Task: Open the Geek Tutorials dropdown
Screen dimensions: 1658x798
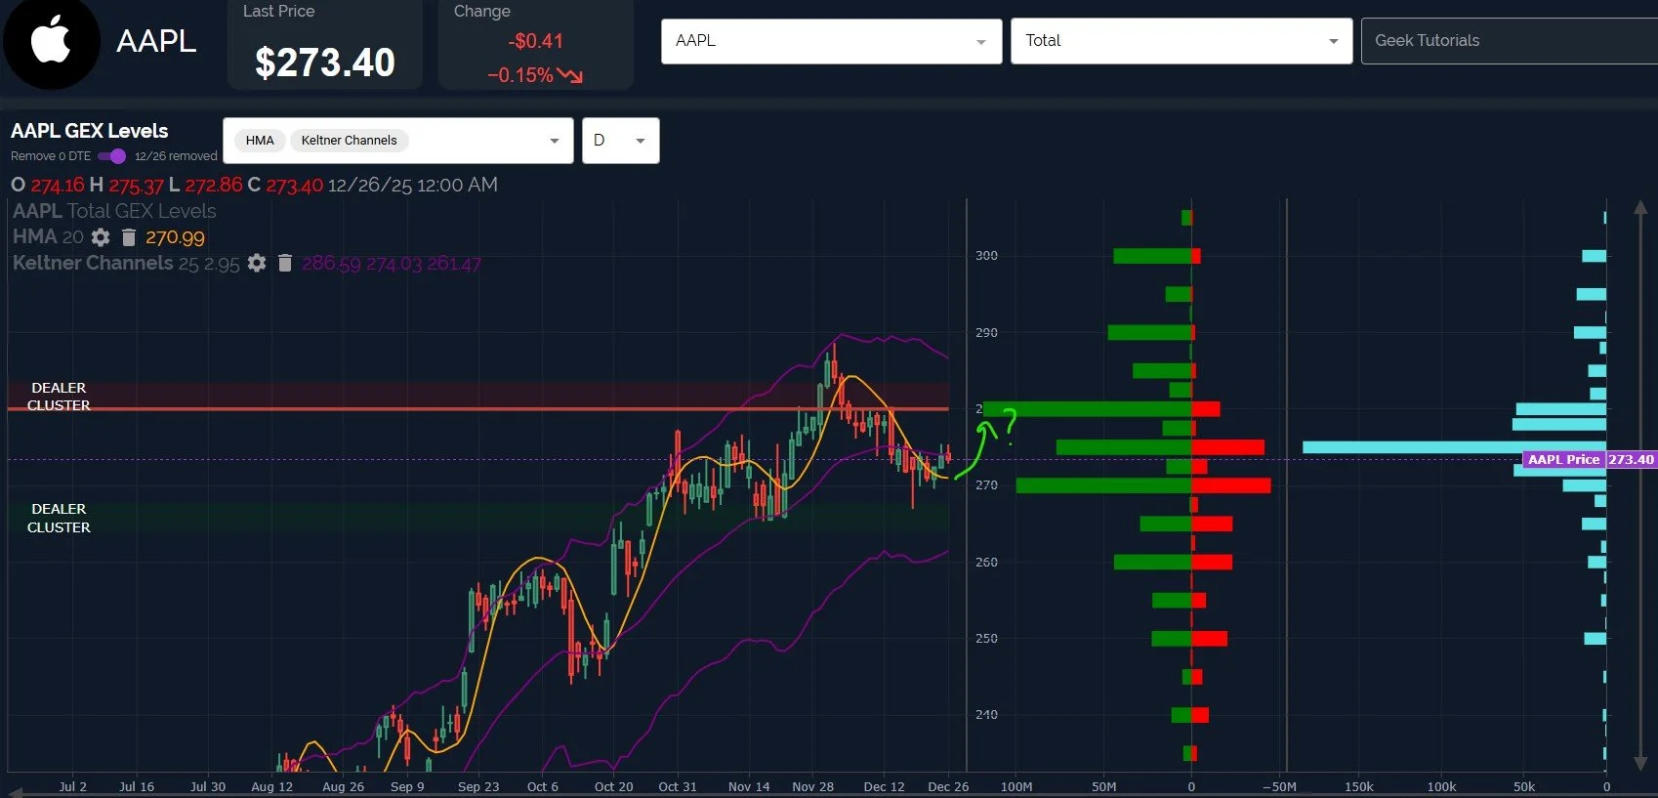Action: coord(1510,41)
